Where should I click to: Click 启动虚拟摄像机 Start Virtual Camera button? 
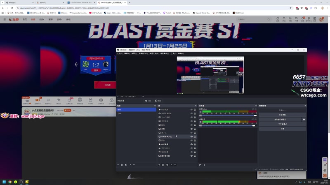point(280,119)
